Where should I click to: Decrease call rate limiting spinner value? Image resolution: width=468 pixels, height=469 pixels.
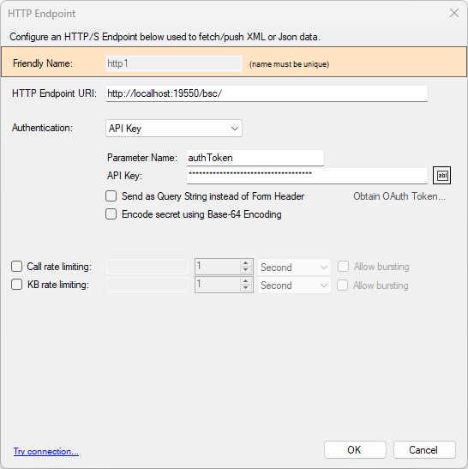click(x=245, y=270)
